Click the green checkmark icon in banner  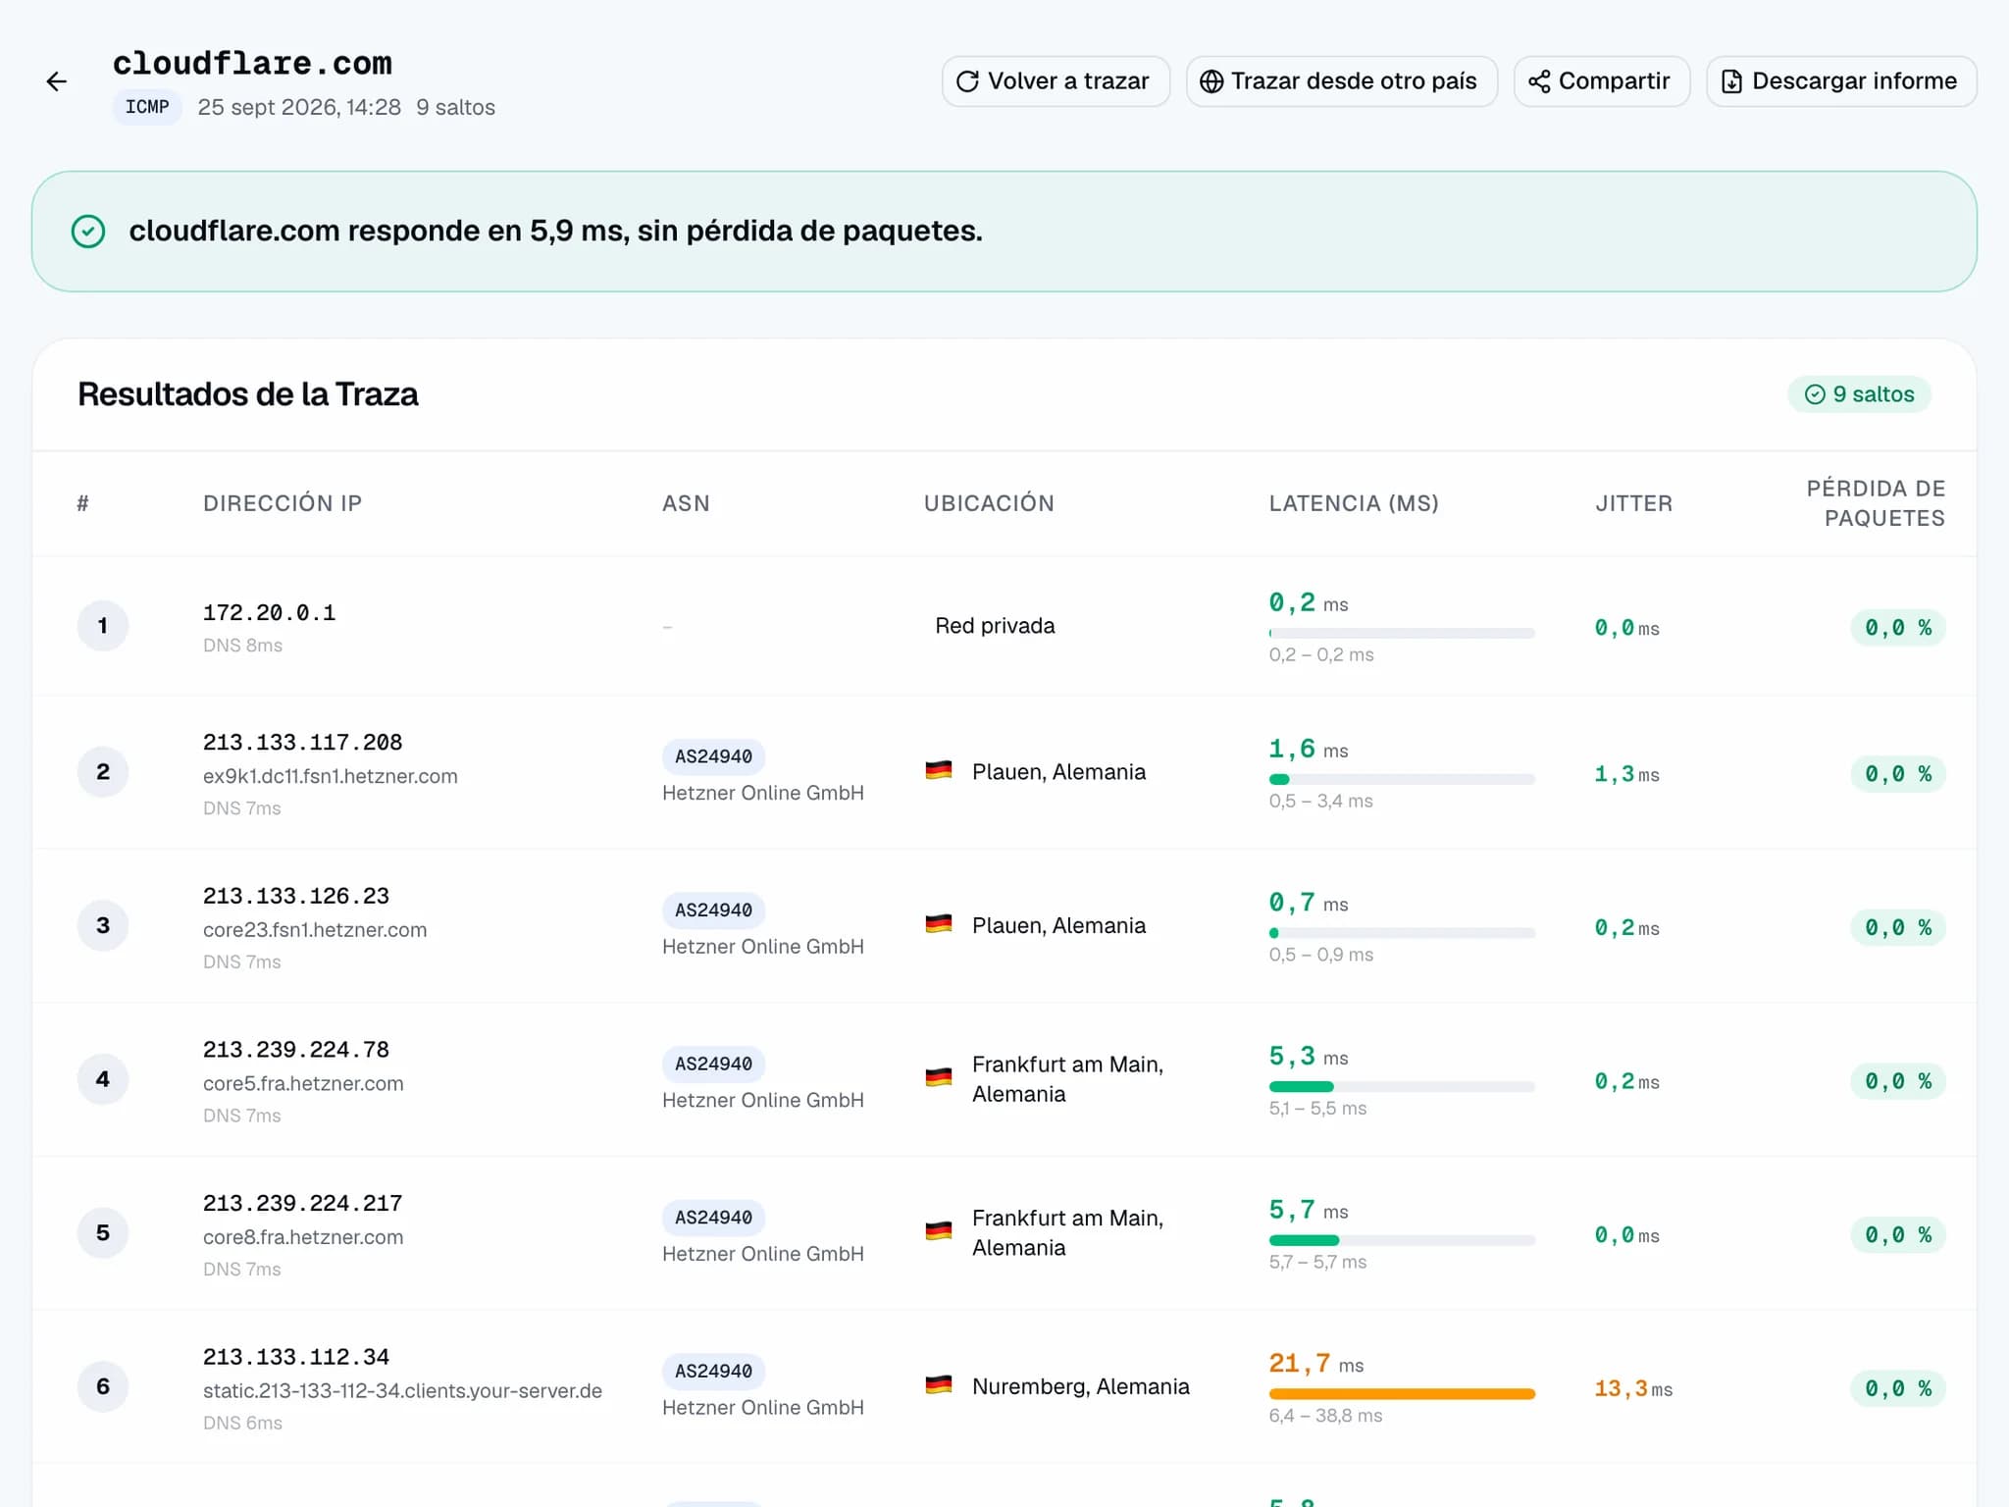[x=88, y=232]
